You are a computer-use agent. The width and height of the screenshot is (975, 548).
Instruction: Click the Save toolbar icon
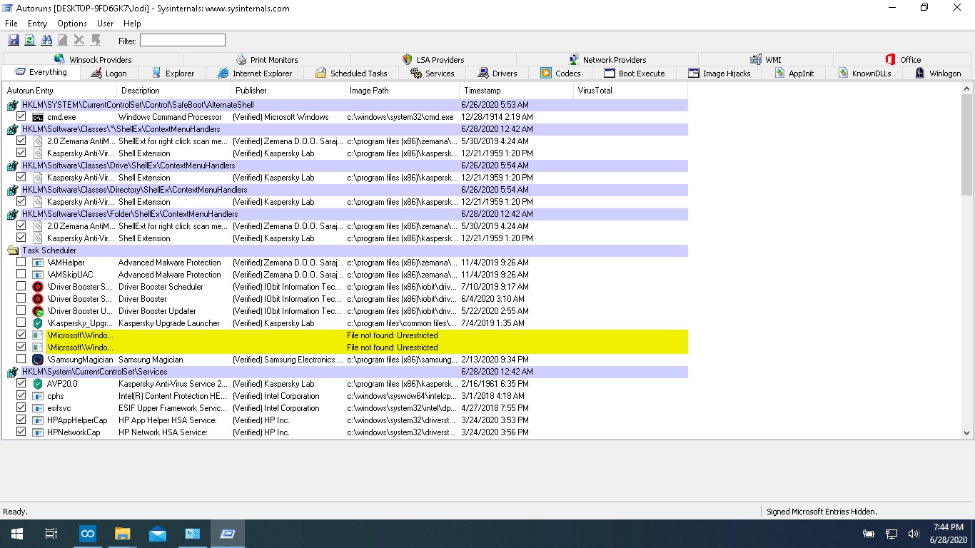[x=14, y=41]
